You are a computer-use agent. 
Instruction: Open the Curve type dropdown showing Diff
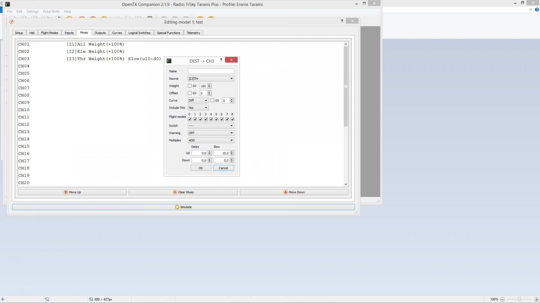tap(198, 100)
